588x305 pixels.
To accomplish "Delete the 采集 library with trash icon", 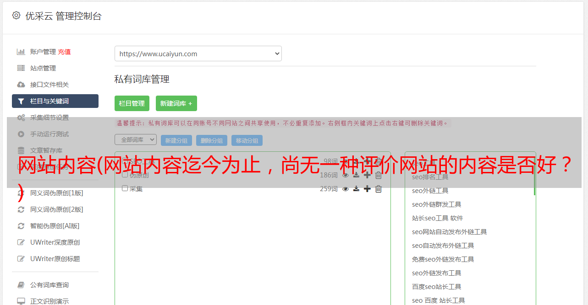I will [379, 189].
